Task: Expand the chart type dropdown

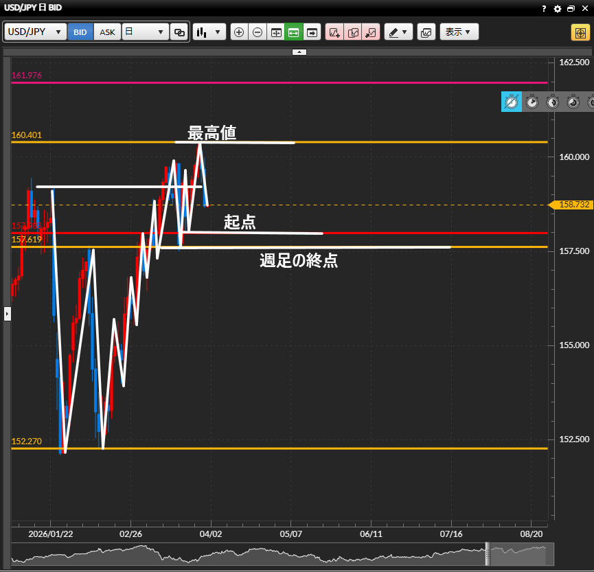Action: 209,32
